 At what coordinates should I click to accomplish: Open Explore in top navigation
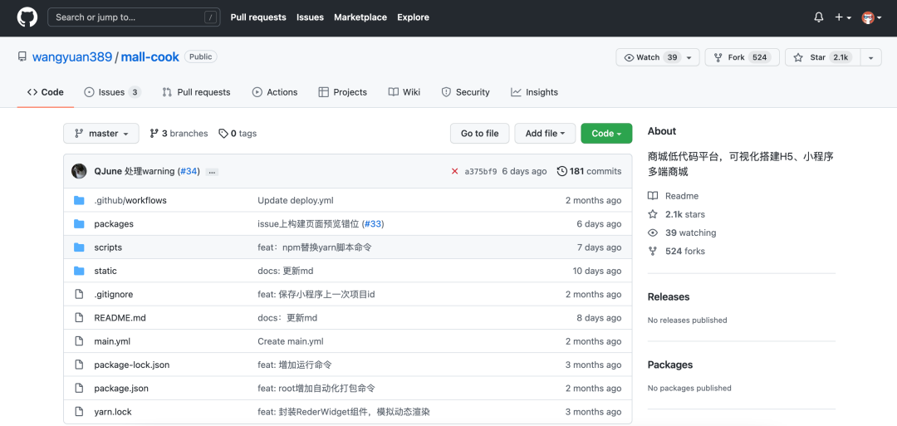[x=413, y=17]
